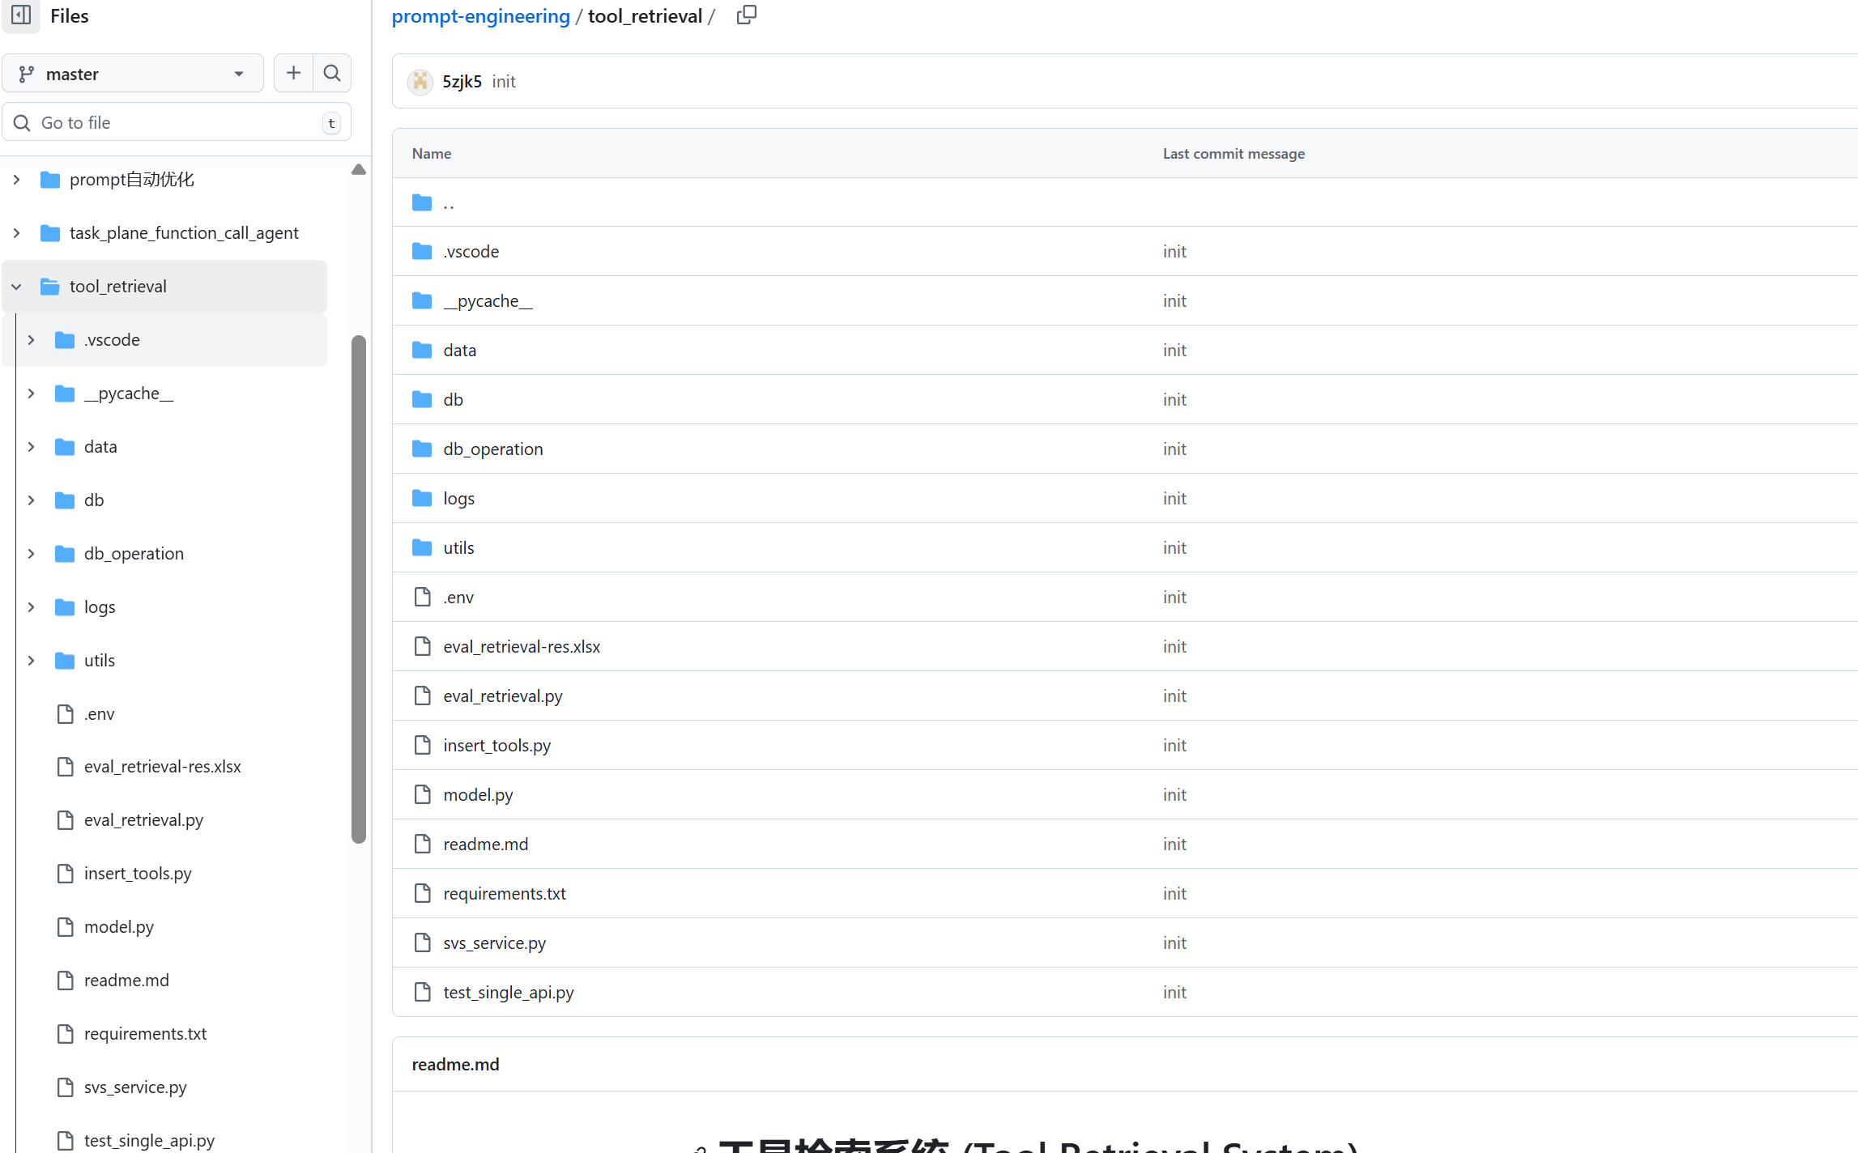Expand the db_operation sidebar folder
1858x1153 pixels.
(x=32, y=554)
